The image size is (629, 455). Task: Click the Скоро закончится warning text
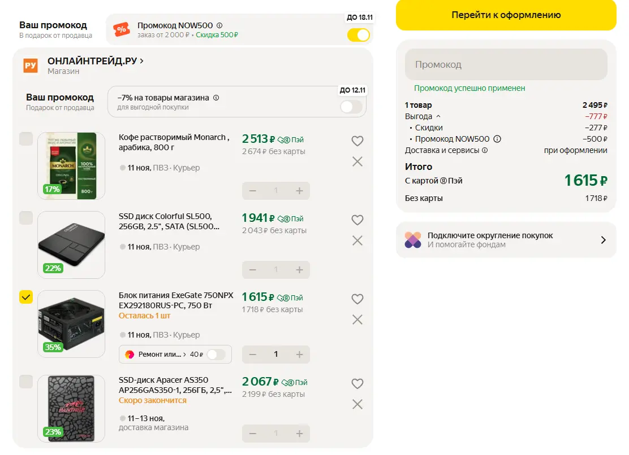152,401
